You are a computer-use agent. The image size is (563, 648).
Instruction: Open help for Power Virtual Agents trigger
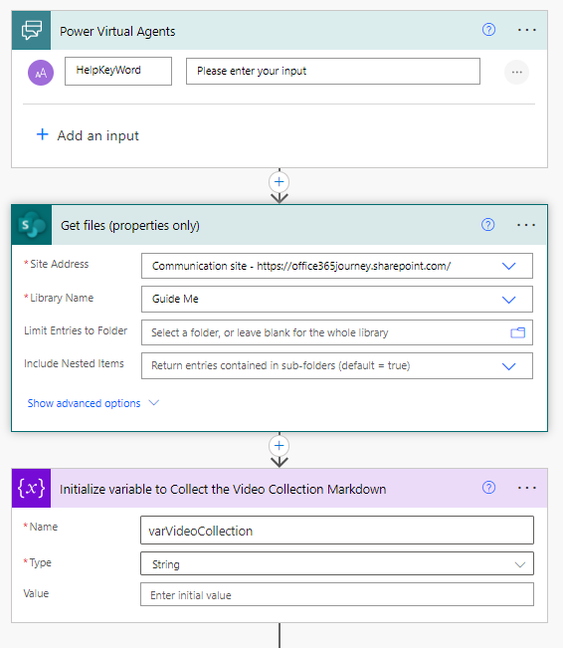tap(488, 30)
